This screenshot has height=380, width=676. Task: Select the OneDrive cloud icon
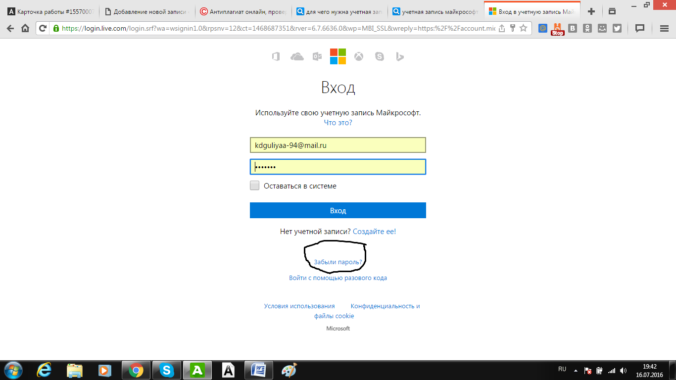(296, 56)
